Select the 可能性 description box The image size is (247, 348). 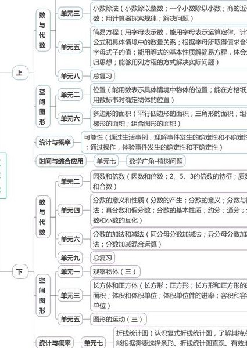[164, 142]
